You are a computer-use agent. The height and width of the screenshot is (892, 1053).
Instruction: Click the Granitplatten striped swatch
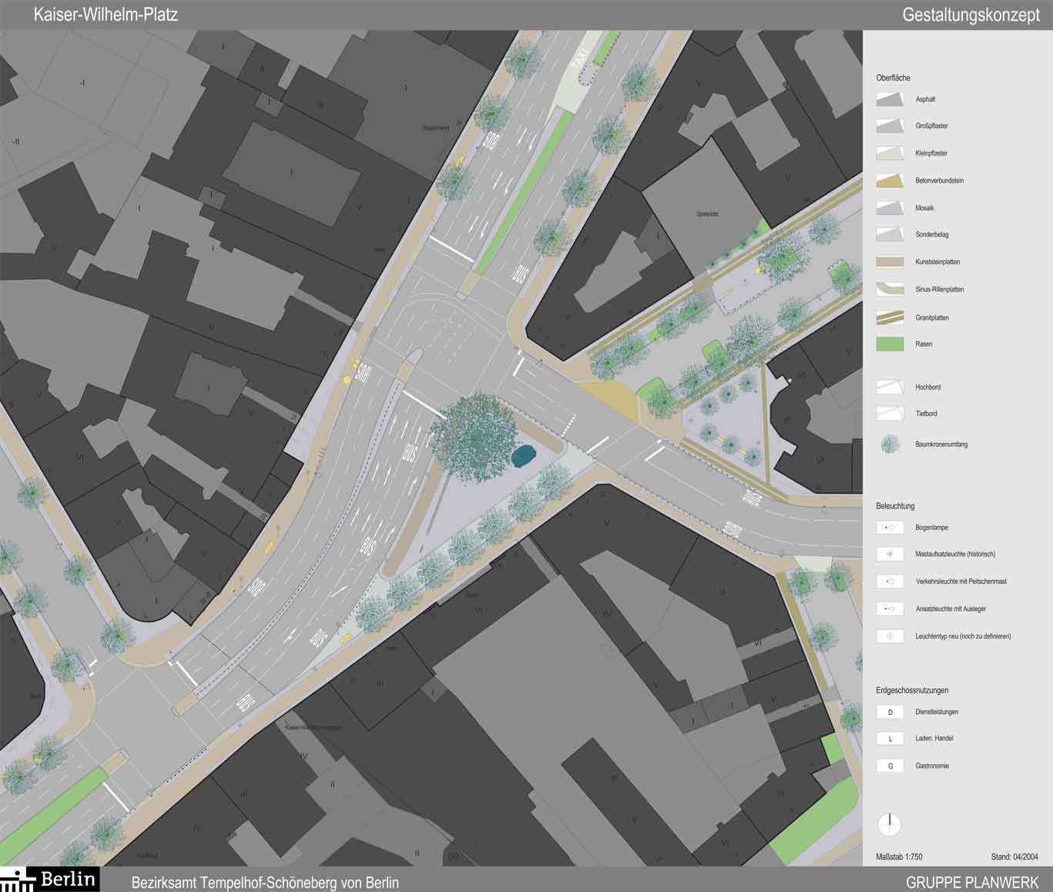tap(890, 317)
